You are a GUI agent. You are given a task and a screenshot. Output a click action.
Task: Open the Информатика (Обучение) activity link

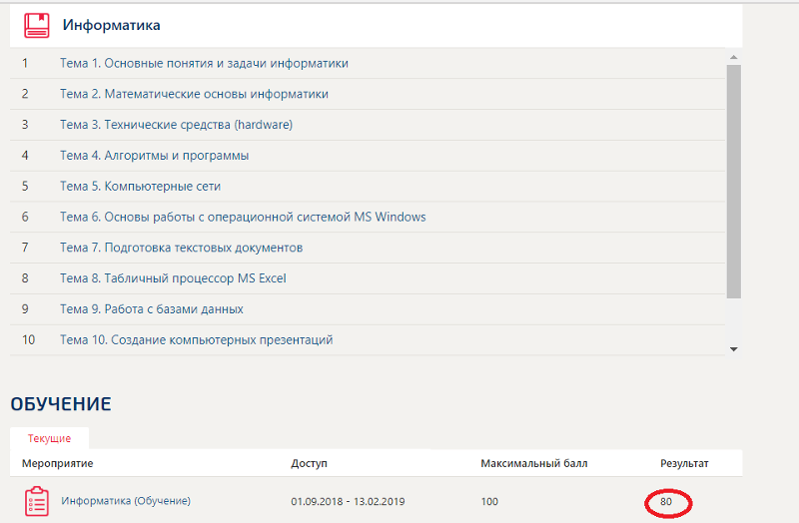(126, 501)
